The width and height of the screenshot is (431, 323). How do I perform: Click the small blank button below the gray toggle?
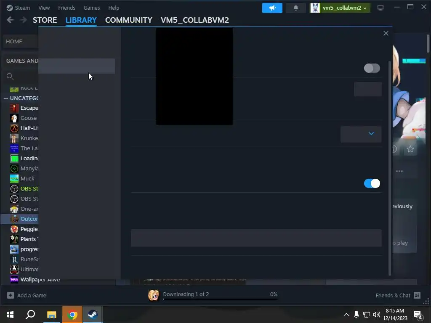368,89
